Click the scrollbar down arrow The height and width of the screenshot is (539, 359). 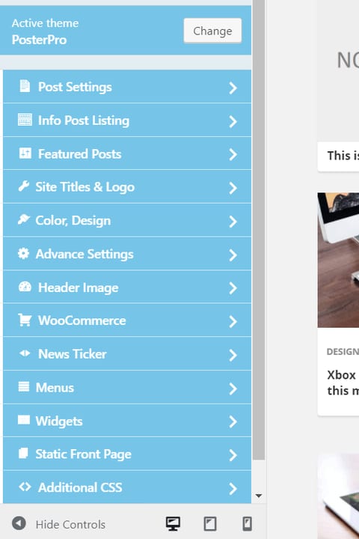tap(259, 496)
